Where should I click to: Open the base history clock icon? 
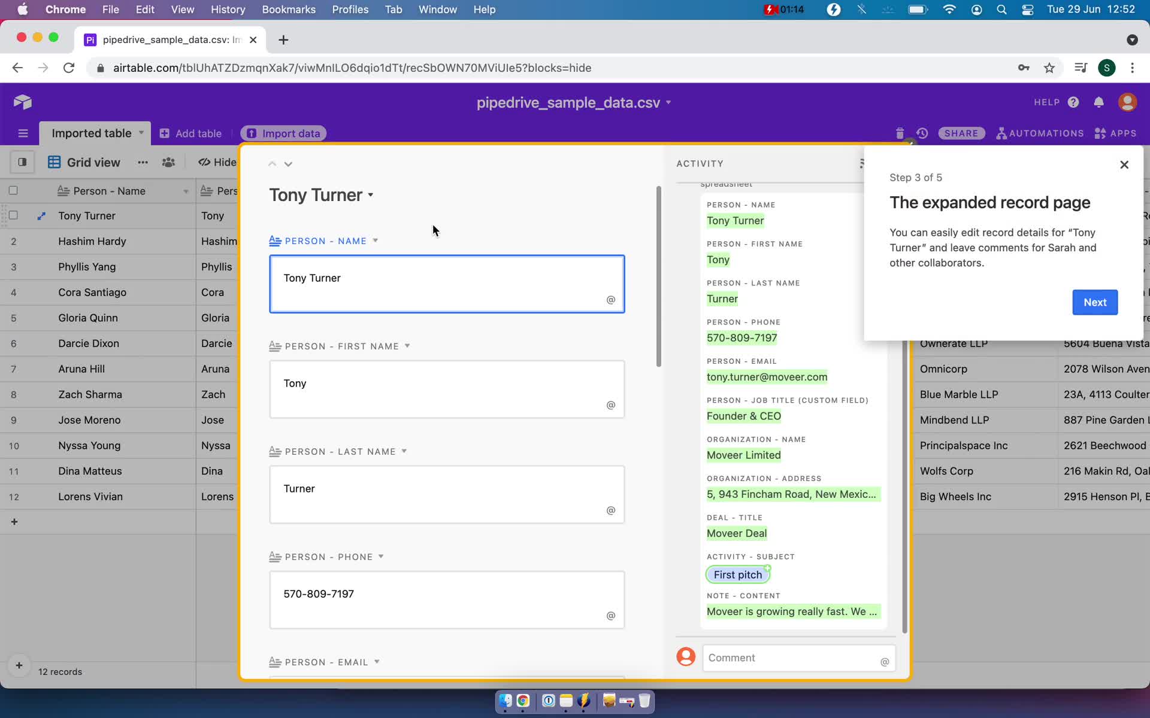(922, 133)
